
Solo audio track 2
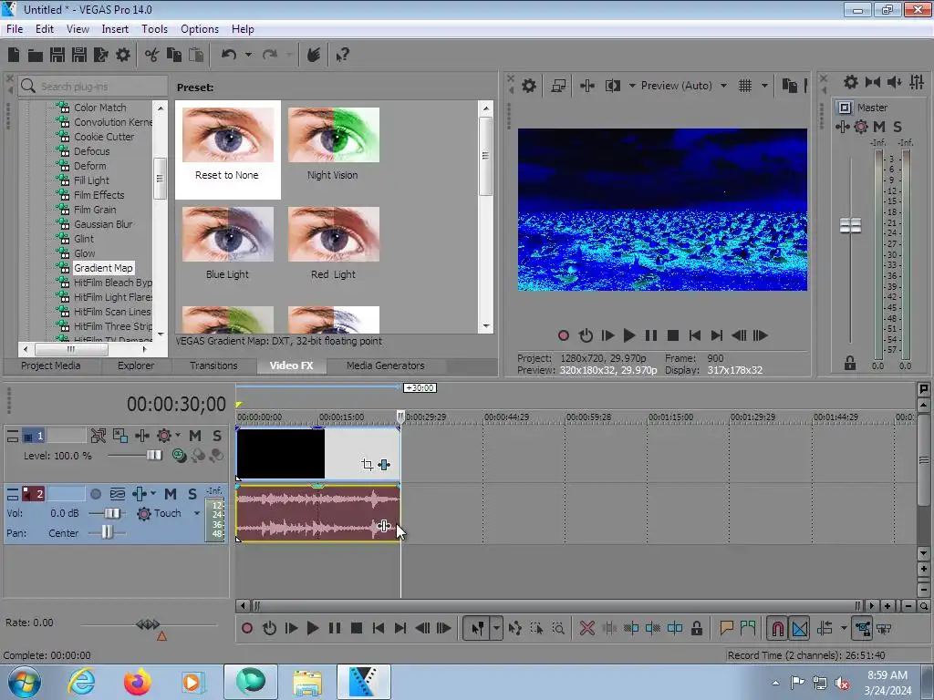(x=192, y=494)
